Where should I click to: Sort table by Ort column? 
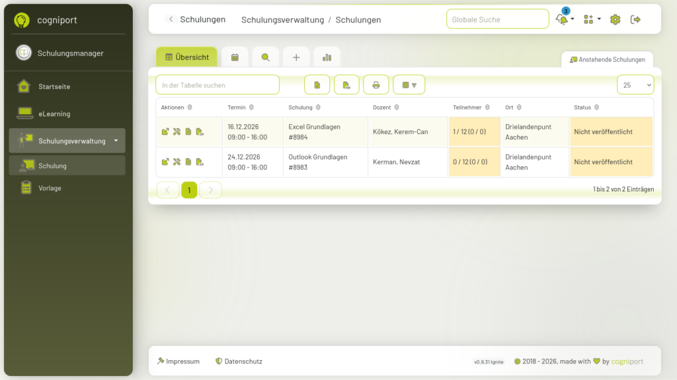pyautogui.click(x=513, y=108)
